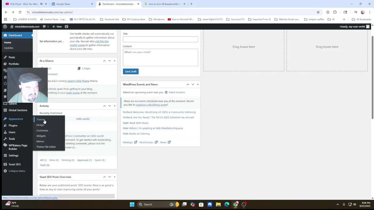374x210 pixels.
Task: Open Microsoft Store from taskbar
Action: point(201,204)
